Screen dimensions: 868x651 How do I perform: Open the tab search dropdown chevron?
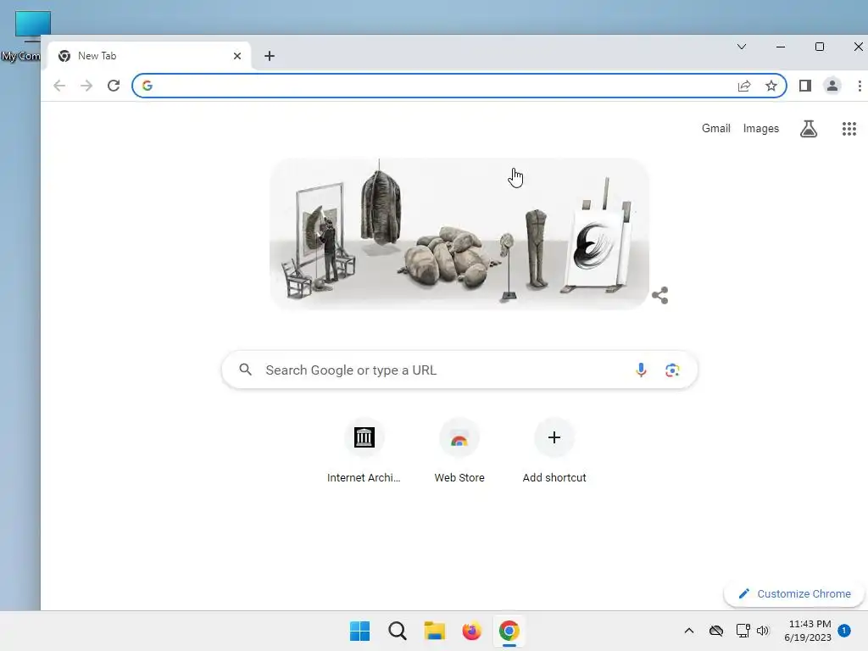click(742, 47)
